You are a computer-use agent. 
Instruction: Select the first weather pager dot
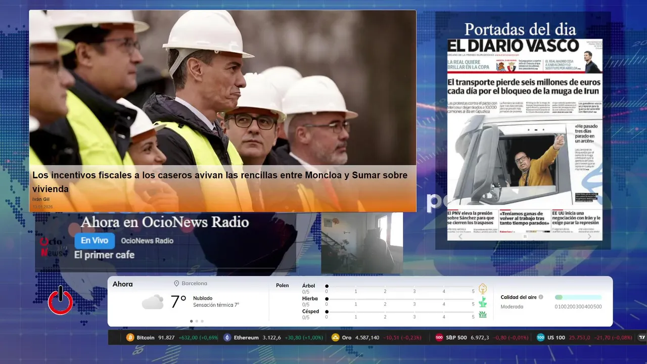click(x=191, y=321)
